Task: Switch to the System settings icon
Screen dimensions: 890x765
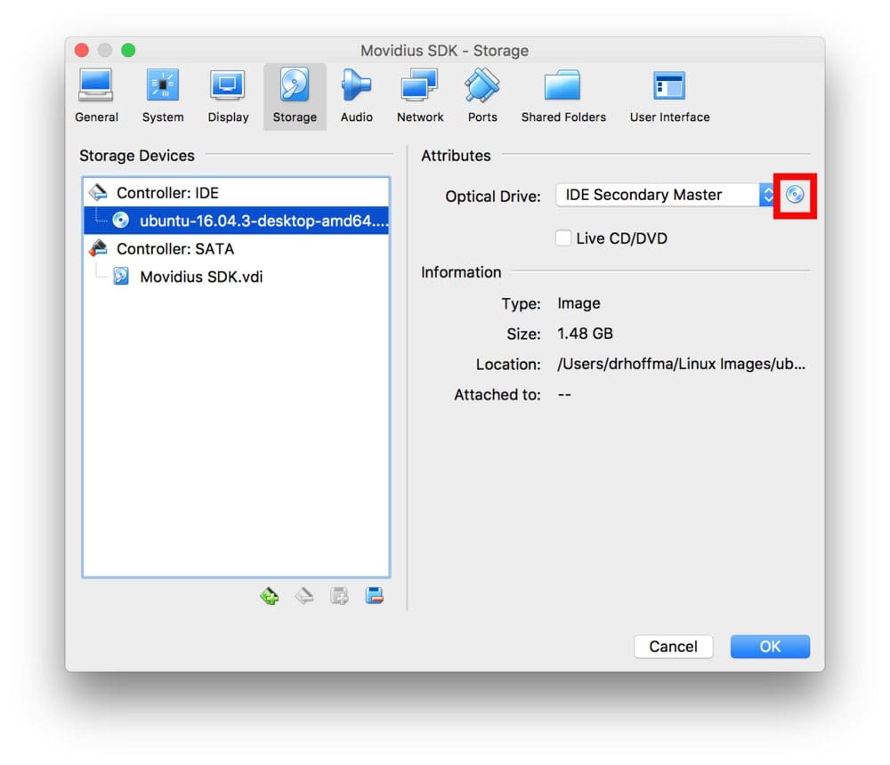Action: [x=162, y=95]
